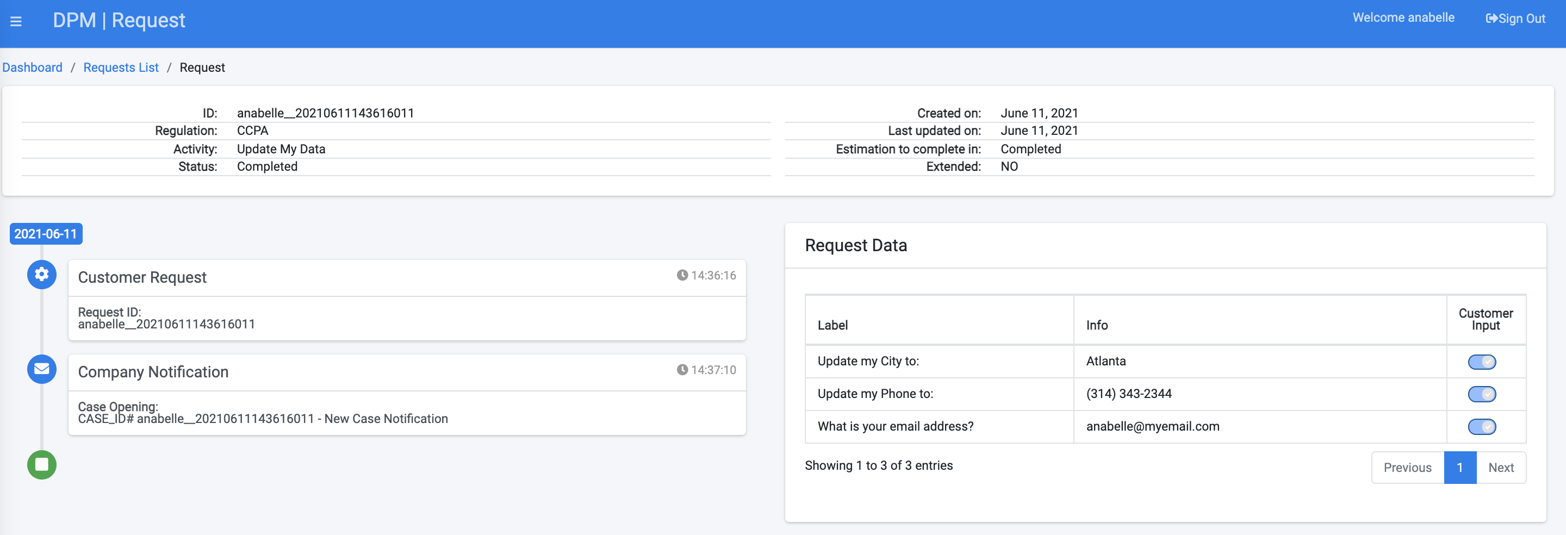Viewport: 1566px width, 535px height.
Task: Click the gear icon on the Customer Request event
Action: 41,275
